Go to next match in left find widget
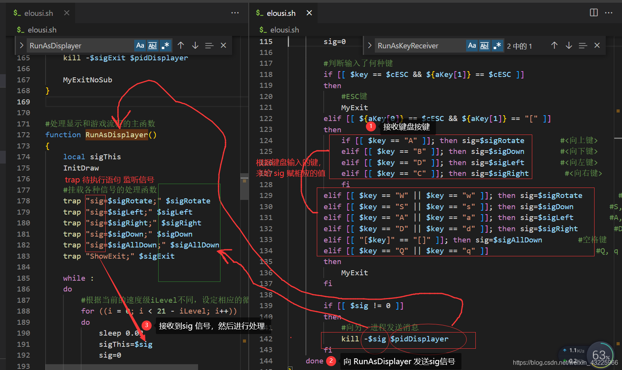622x370 pixels. coord(195,46)
